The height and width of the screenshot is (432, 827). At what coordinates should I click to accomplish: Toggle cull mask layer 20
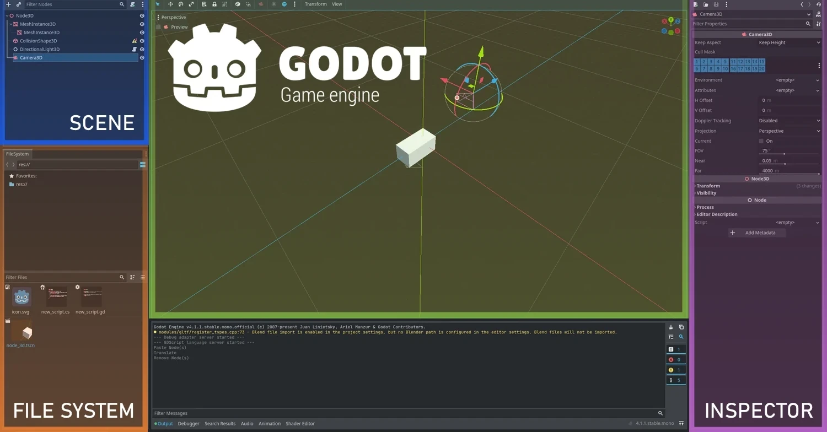click(x=761, y=69)
